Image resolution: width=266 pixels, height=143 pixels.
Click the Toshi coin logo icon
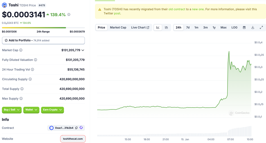[x=4, y=5]
